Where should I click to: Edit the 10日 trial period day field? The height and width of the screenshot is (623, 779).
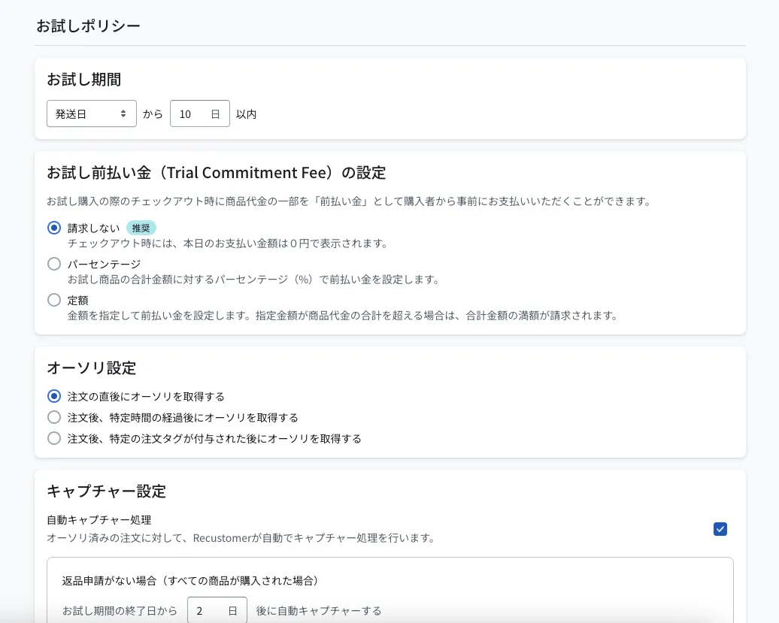point(200,113)
